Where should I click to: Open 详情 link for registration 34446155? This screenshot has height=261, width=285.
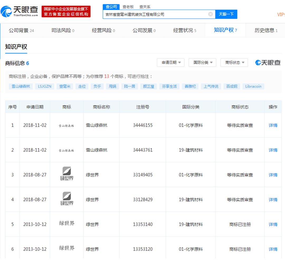[273, 125]
